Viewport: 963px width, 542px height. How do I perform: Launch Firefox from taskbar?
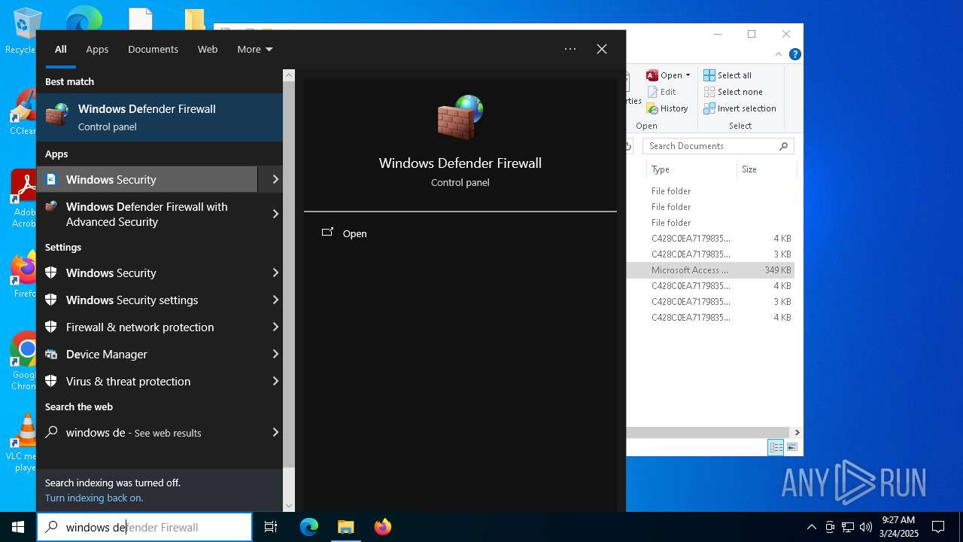click(382, 527)
